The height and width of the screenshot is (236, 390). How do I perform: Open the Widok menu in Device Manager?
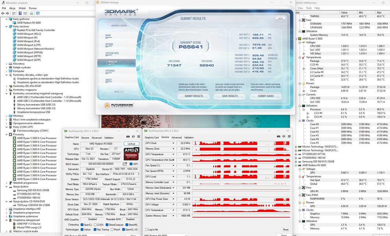tap(22, 8)
